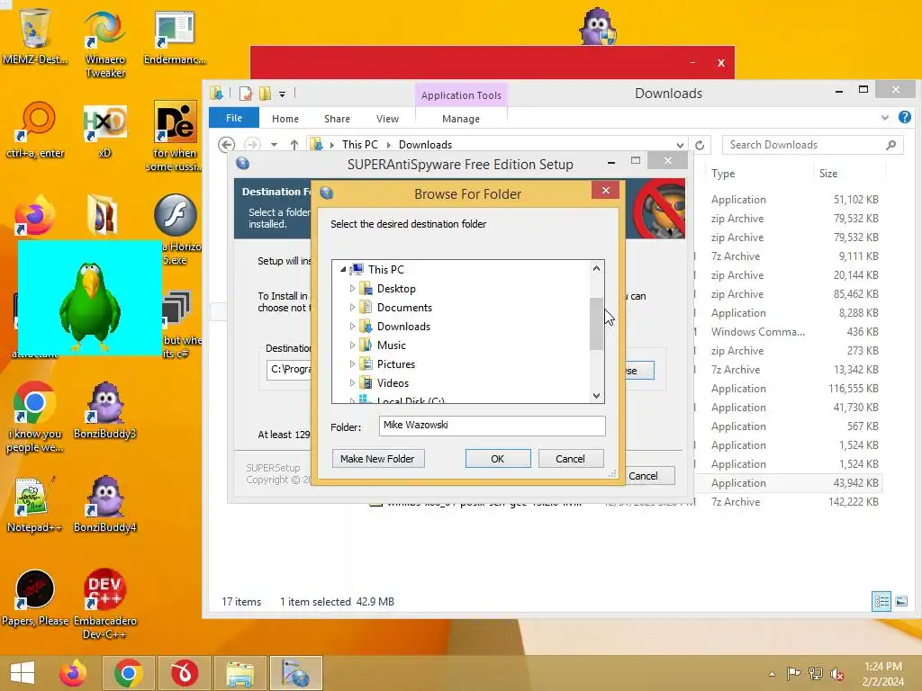The height and width of the screenshot is (691, 922).
Task: Launch Notepad++ desktop shortcut
Action: (34, 504)
